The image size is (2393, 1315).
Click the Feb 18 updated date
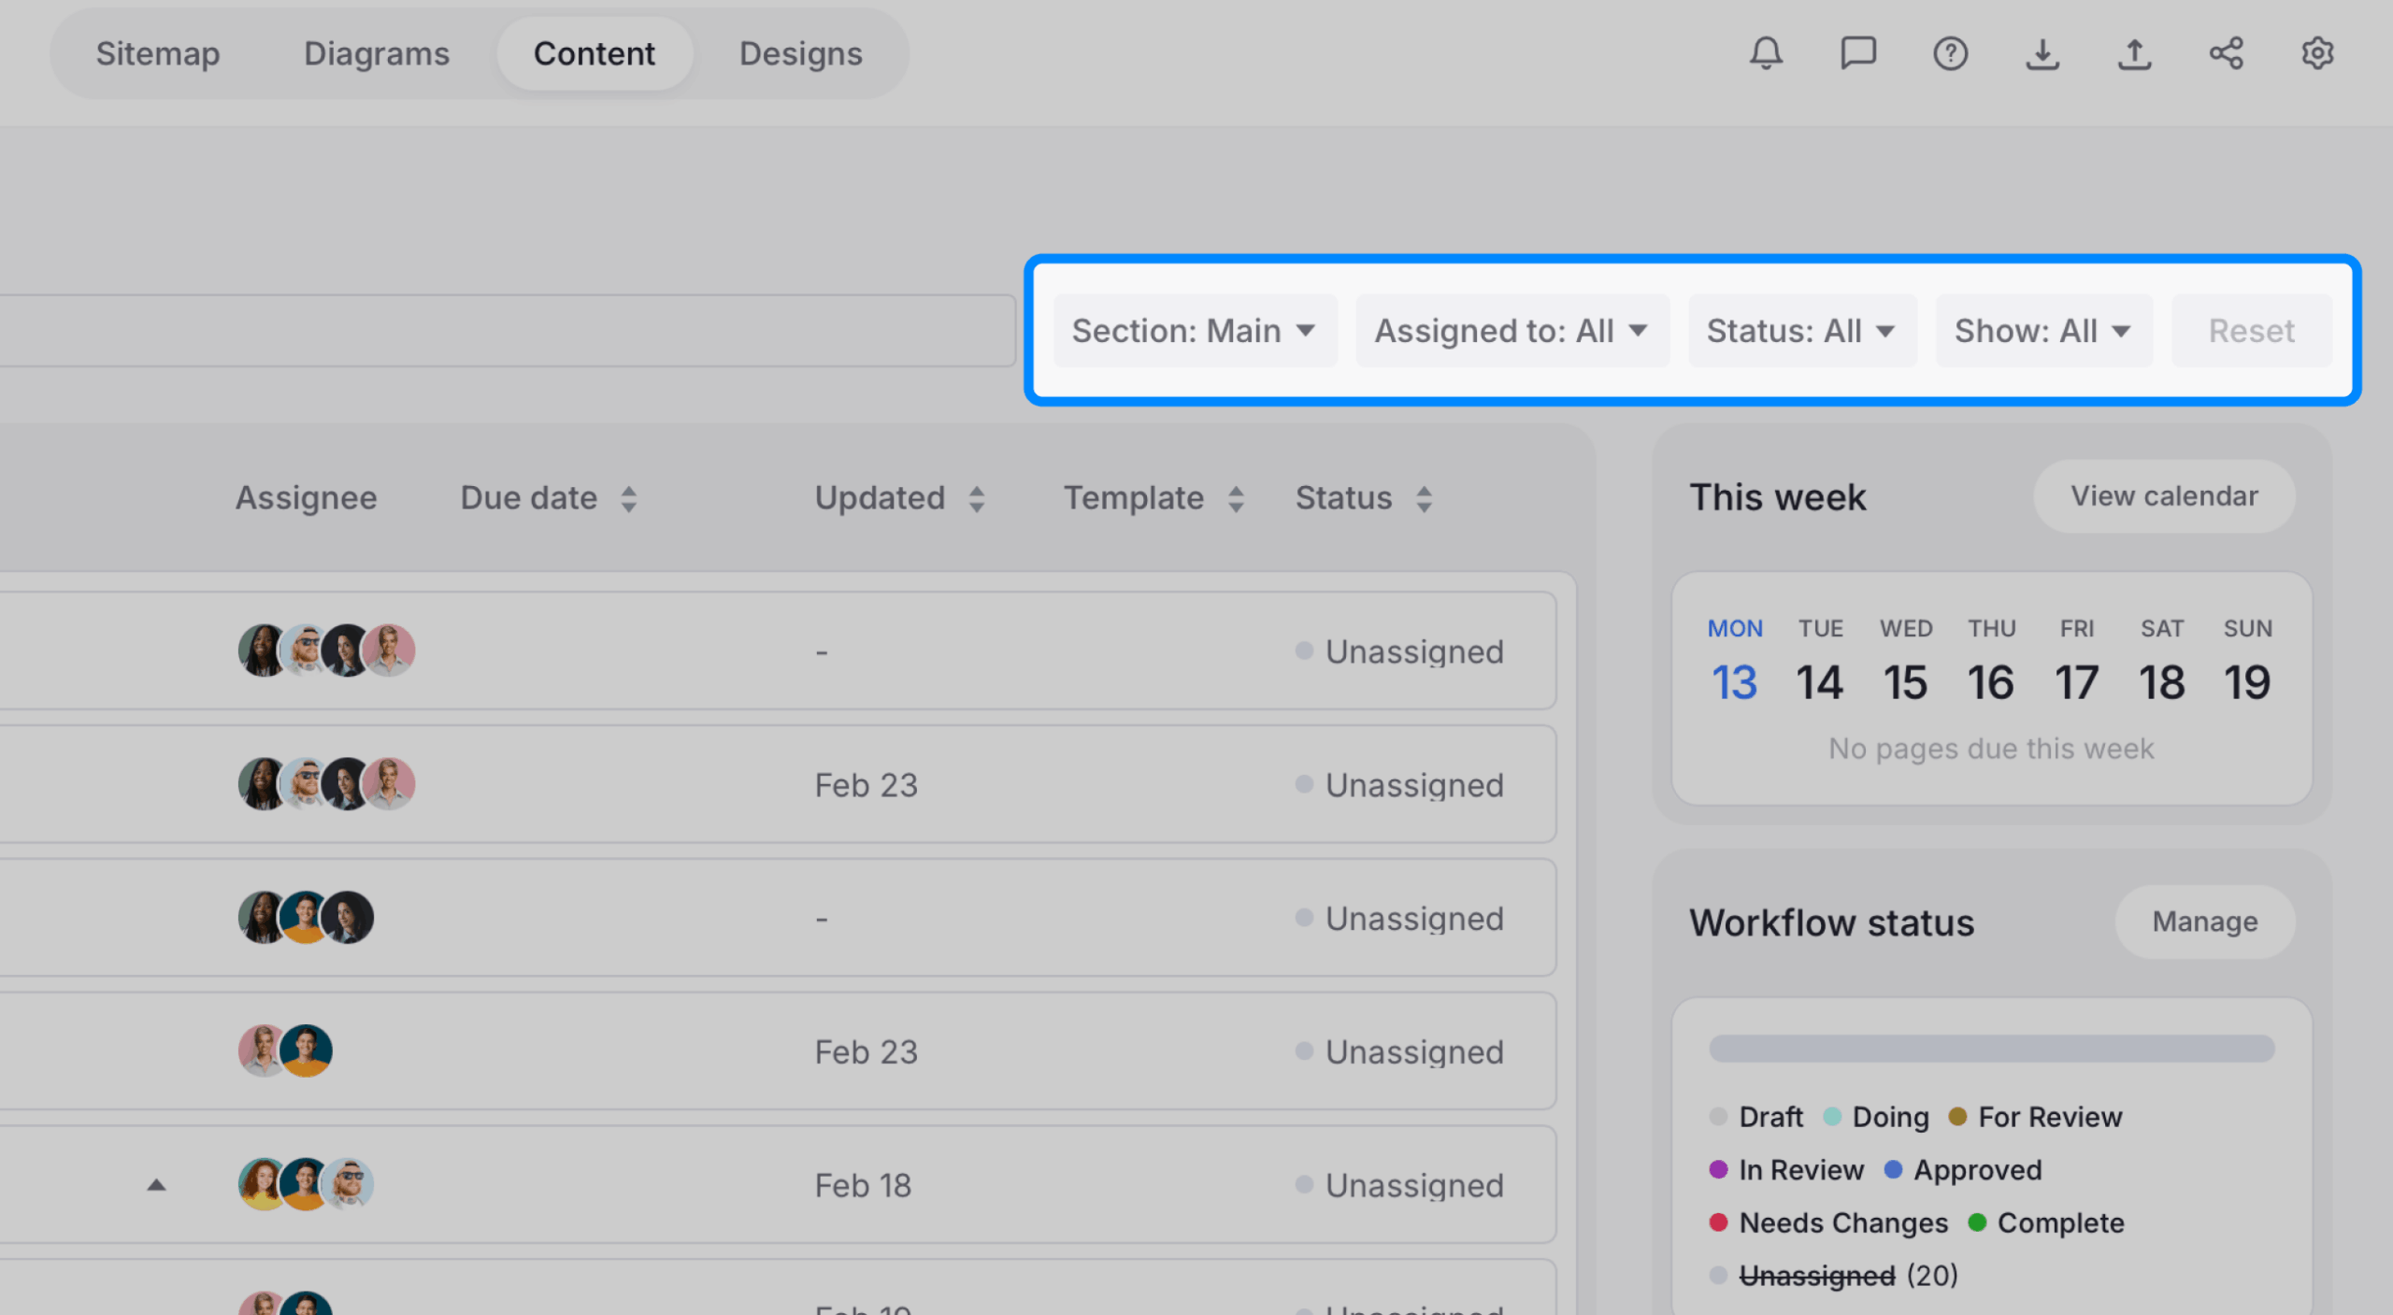(x=863, y=1185)
